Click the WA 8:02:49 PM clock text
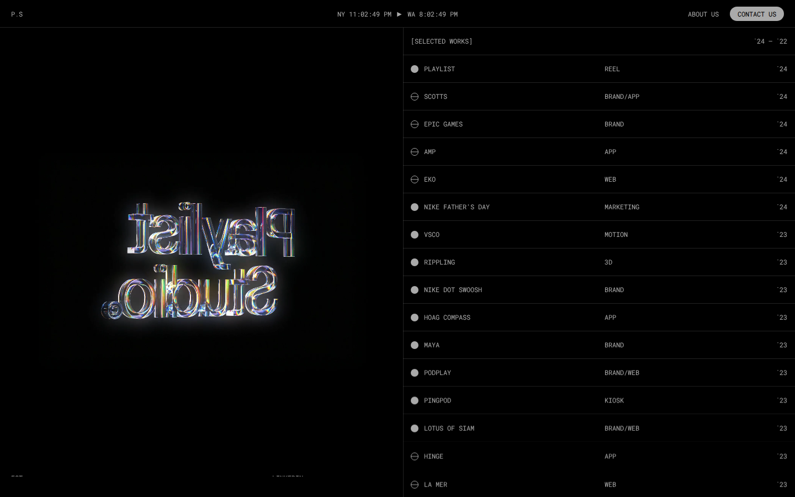 [432, 14]
